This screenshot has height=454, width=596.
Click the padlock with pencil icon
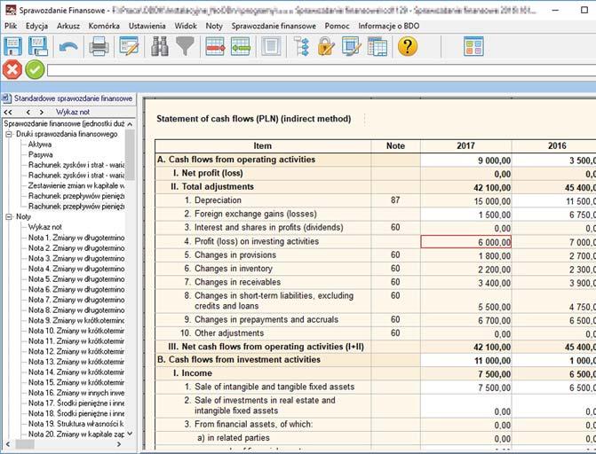coord(326,46)
